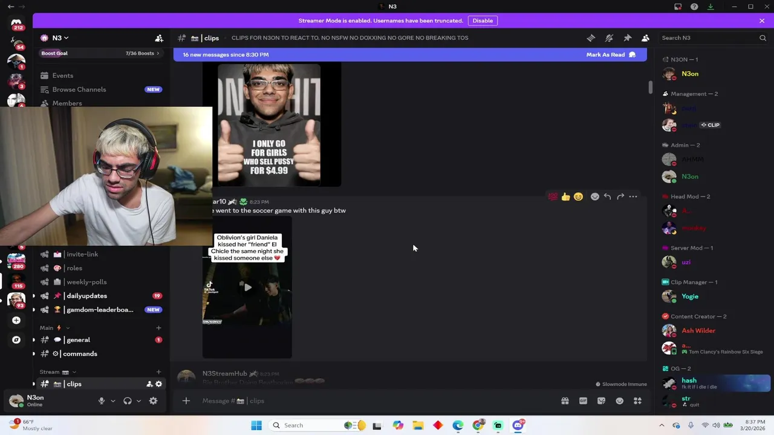
Task: Open the sticker picker
Action: (601, 401)
